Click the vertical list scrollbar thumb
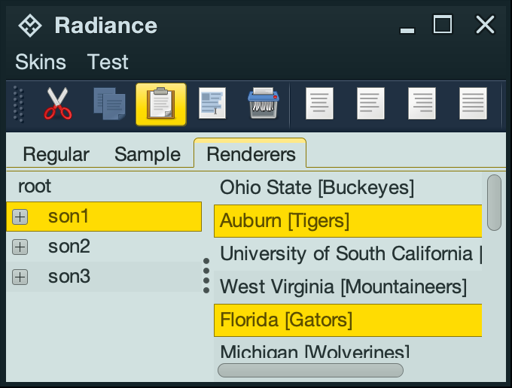The height and width of the screenshot is (388, 512). point(494,202)
